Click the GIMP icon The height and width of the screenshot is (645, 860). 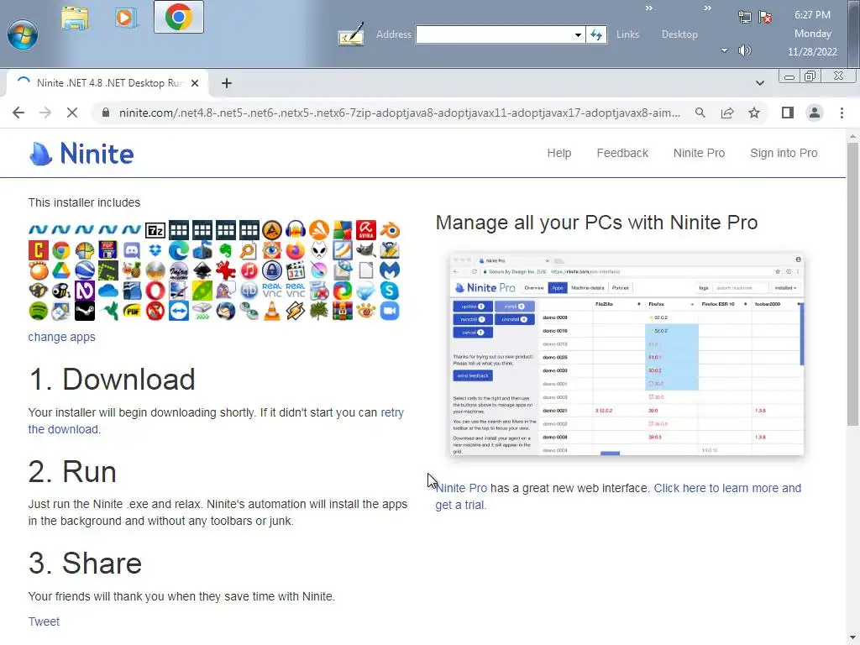click(x=366, y=250)
